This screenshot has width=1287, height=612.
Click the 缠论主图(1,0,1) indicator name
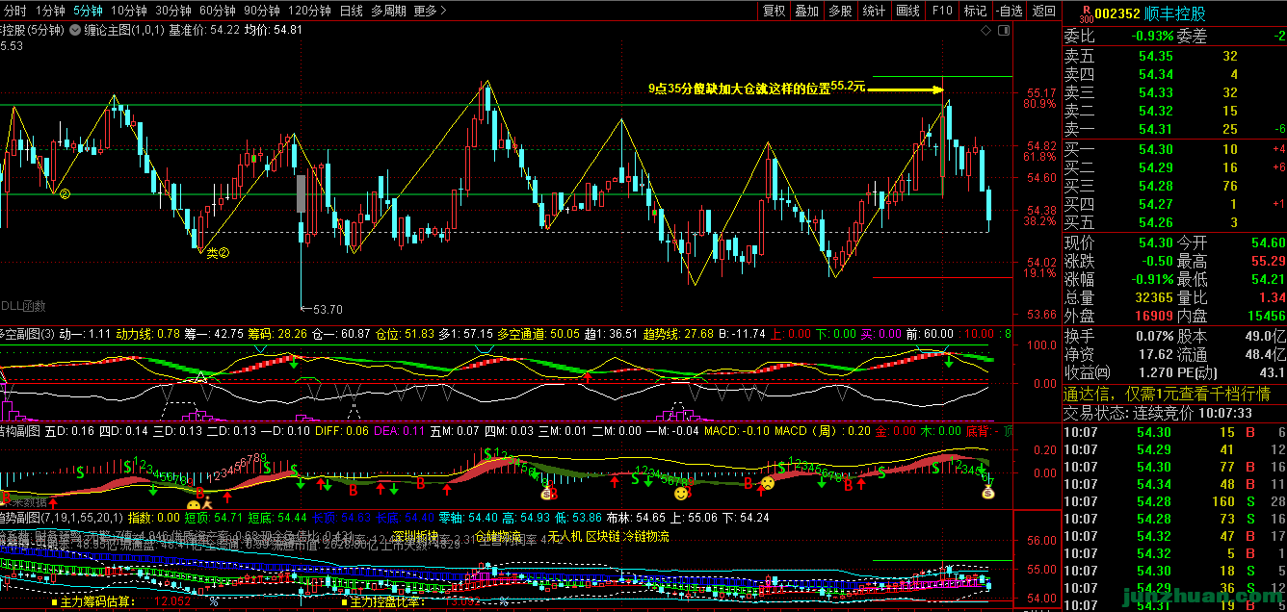coord(123,30)
